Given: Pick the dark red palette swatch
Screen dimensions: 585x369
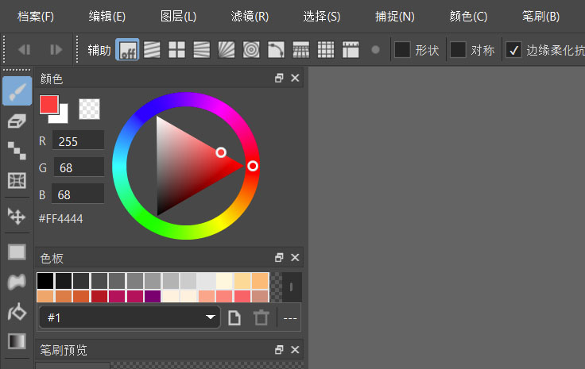Looking at the screenshot, I should [x=99, y=297].
